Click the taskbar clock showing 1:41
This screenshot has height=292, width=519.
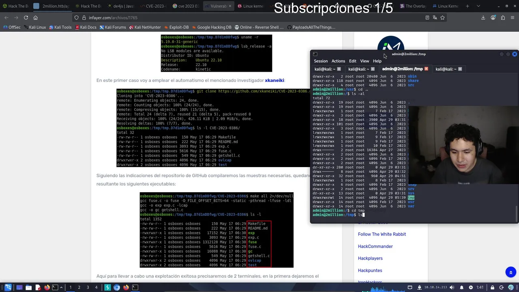[x=480, y=288]
